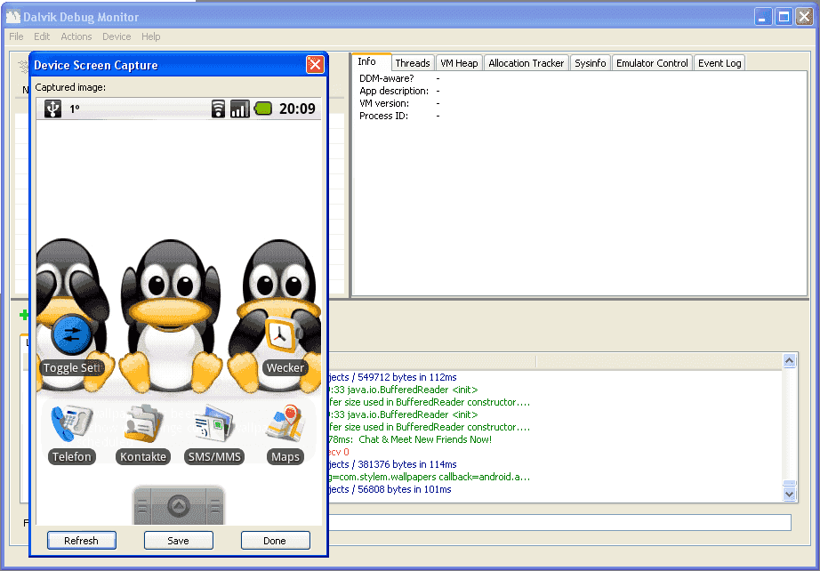
Task: Click the log filter input field
Action: tap(559, 522)
